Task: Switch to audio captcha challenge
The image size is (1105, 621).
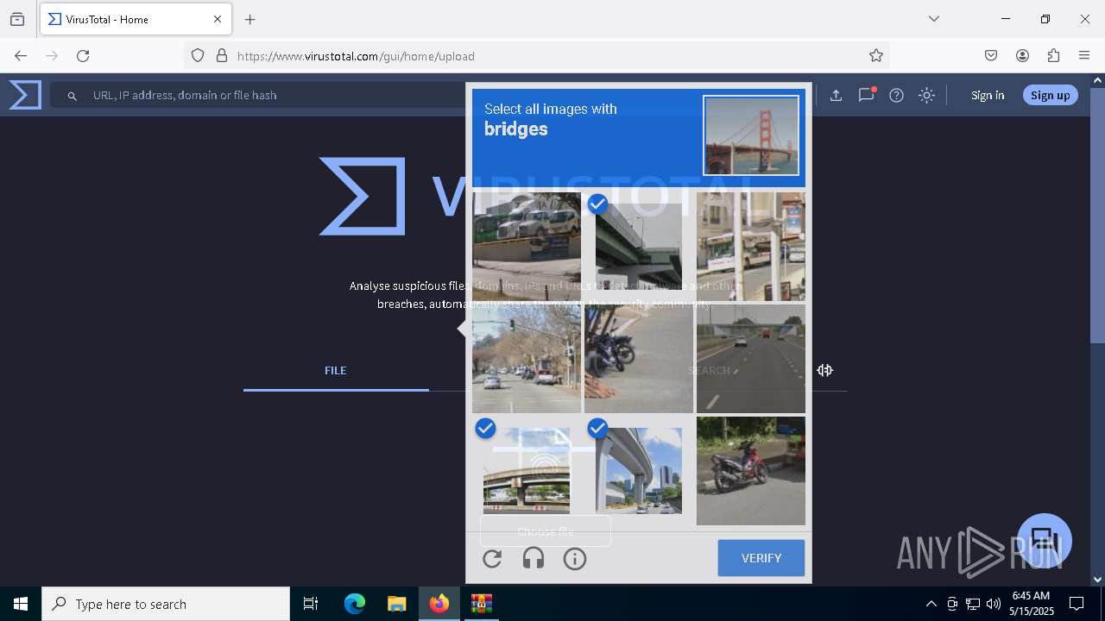Action: pos(534,559)
